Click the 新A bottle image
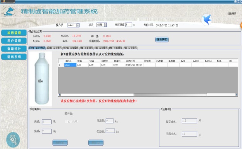 coord(41,79)
